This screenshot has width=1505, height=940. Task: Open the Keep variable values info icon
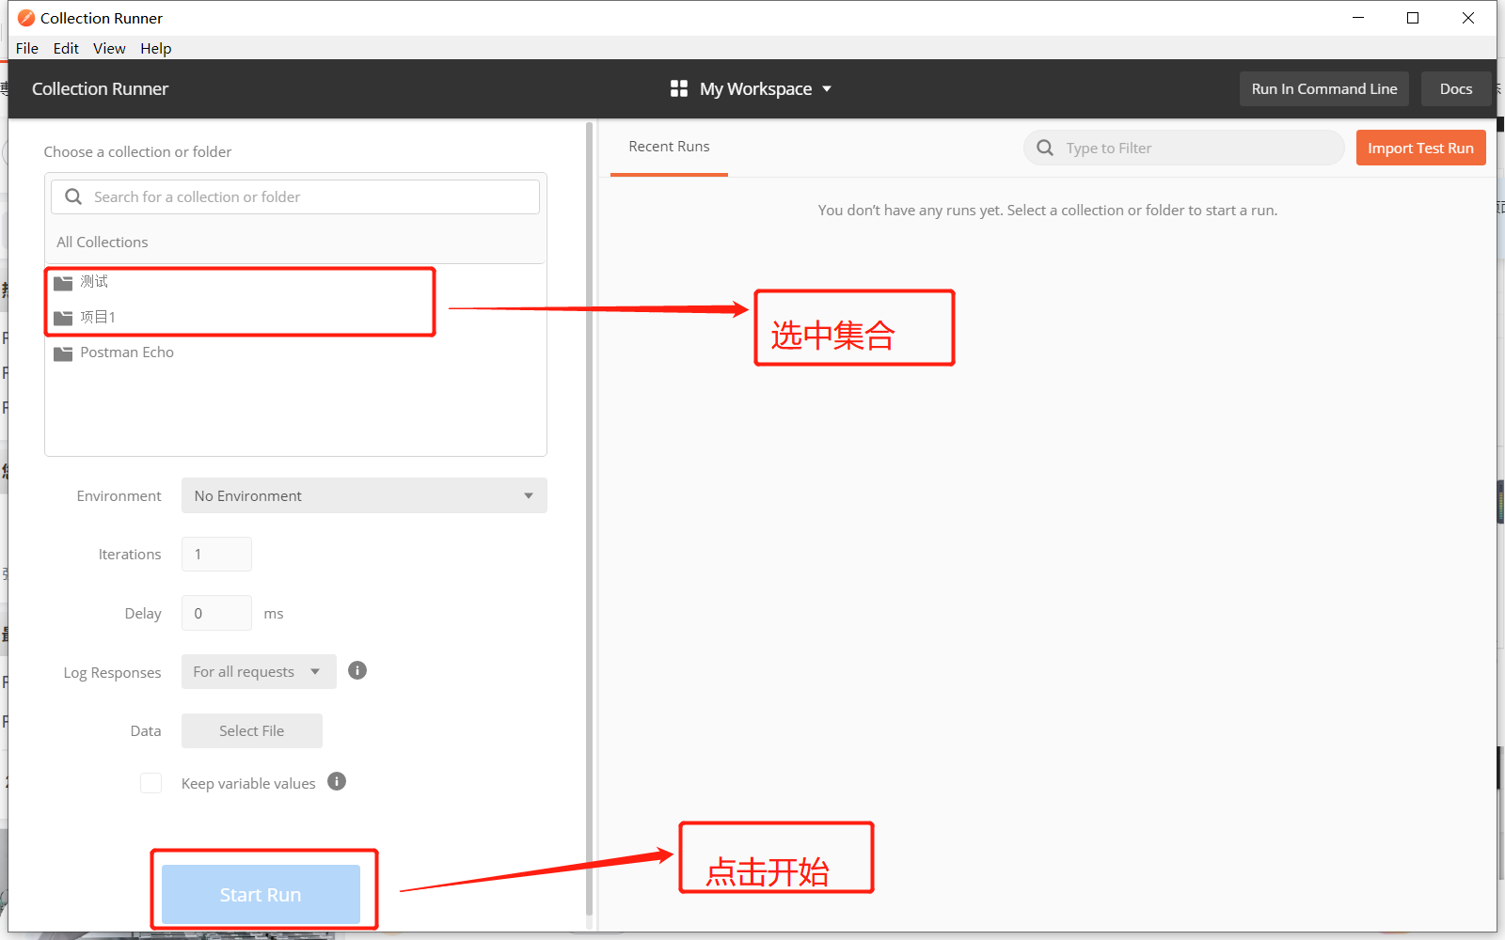point(337,781)
